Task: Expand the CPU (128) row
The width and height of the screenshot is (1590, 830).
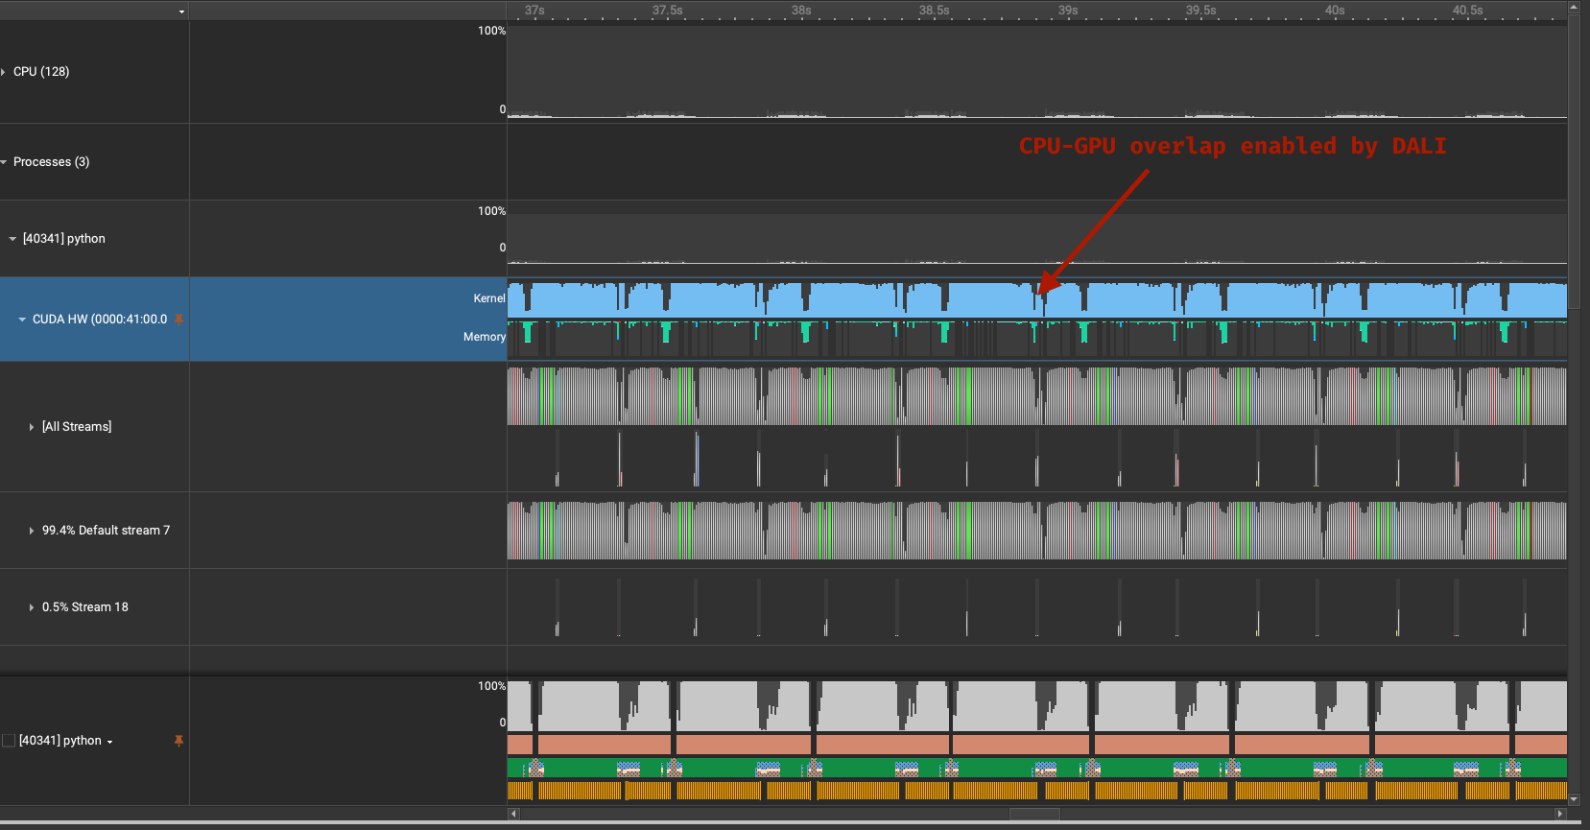Action: 4,72
